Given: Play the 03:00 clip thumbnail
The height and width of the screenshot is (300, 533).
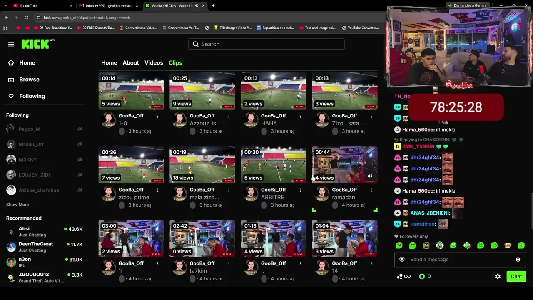Looking at the screenshot, I should [x=131, y=239].
